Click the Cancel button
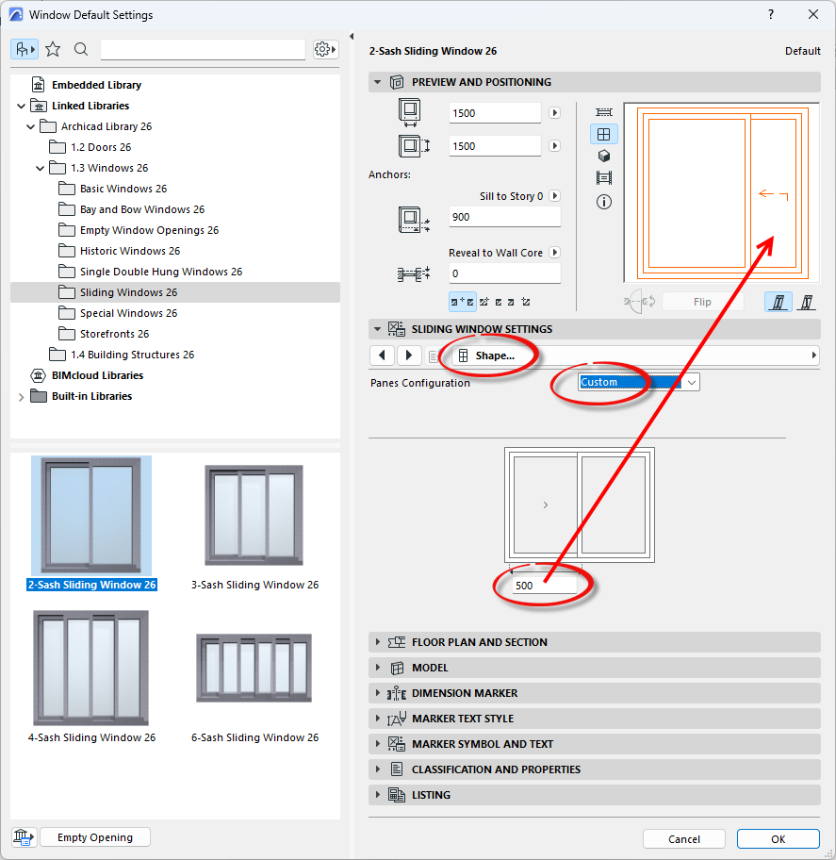This screenshot has width=836, height=860. click(x=683, y=838)
